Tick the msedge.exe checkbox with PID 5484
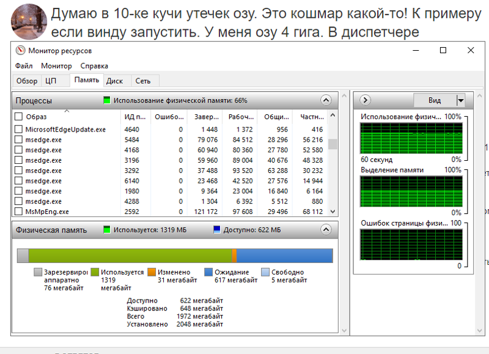 [x=18, y=140]
